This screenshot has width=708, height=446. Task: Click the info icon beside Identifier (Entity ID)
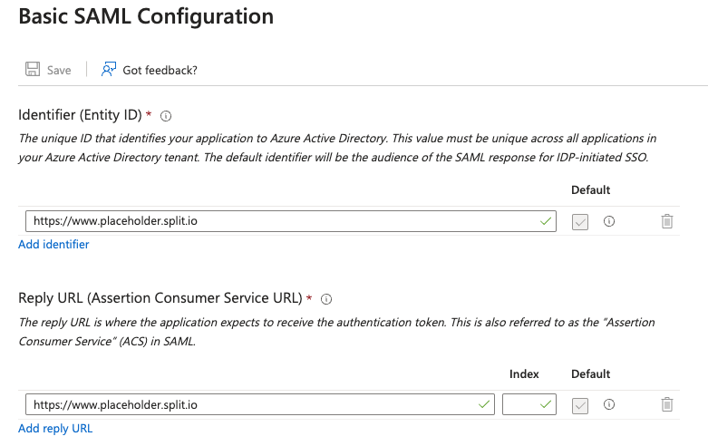coord(166,116)
